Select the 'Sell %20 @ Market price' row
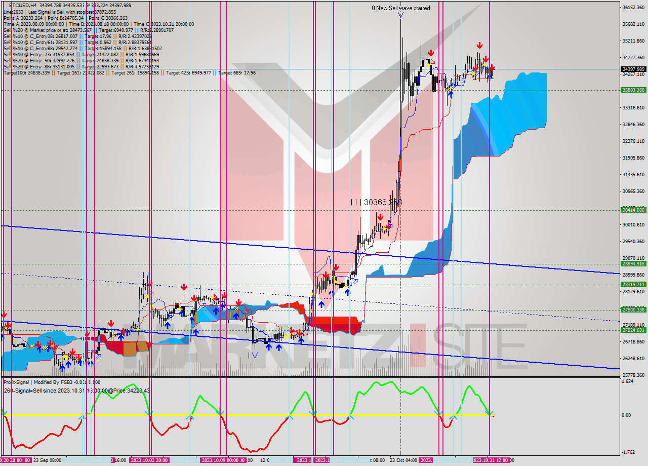Screen dimensions: 648x466 (x=89, y=30)
